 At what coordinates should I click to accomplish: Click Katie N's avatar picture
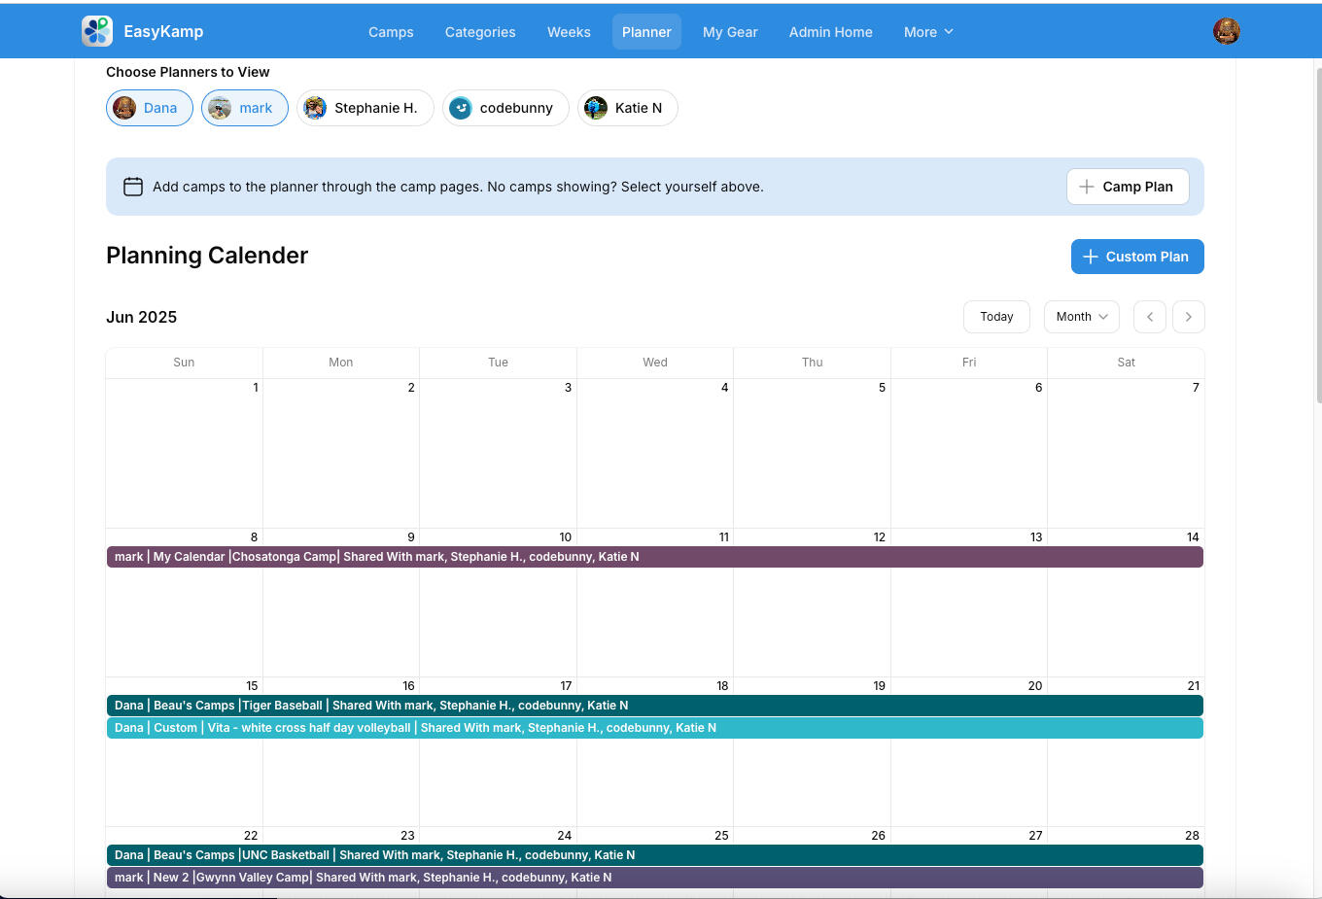coord(596,108)
